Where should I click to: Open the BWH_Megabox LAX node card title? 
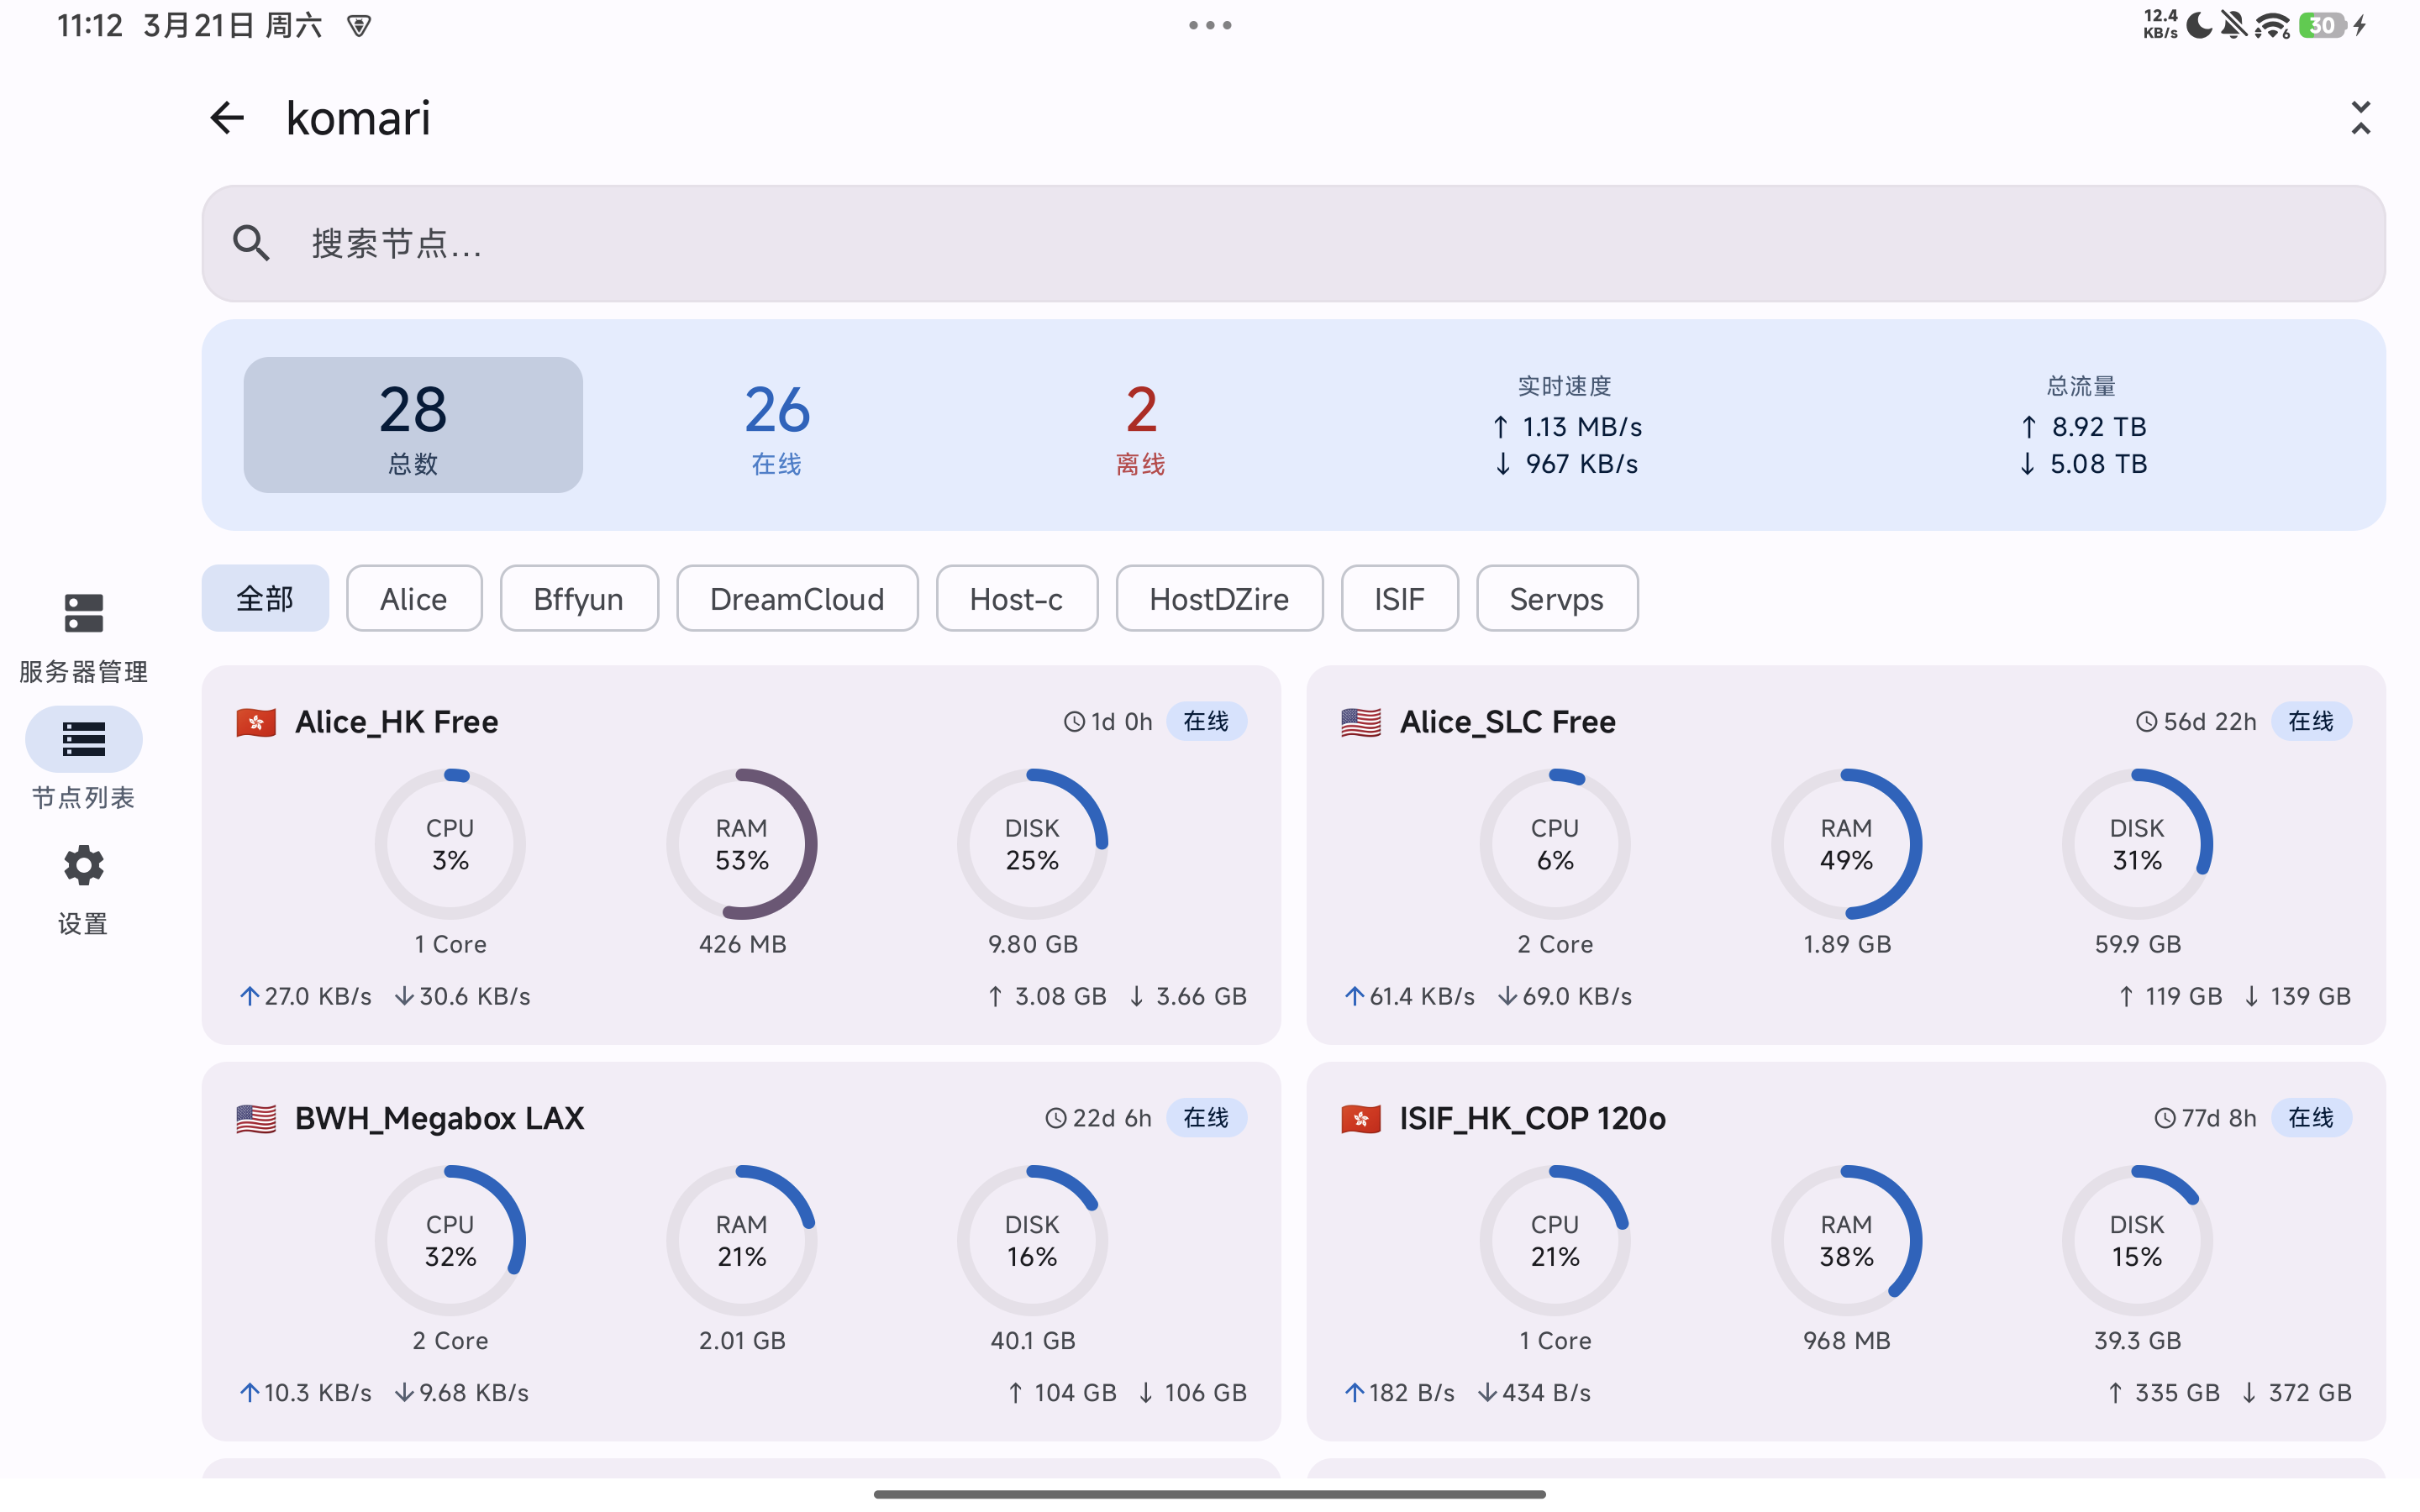(x=439, y=1118)
